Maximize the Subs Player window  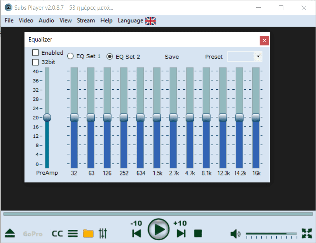click(281, 8)
